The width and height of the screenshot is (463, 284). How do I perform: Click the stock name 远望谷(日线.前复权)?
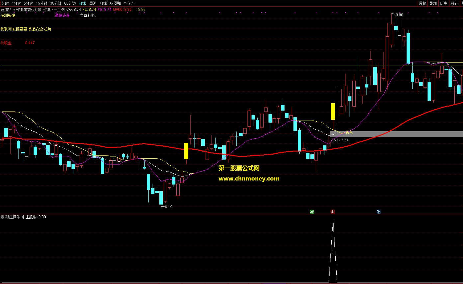point(18,10)
